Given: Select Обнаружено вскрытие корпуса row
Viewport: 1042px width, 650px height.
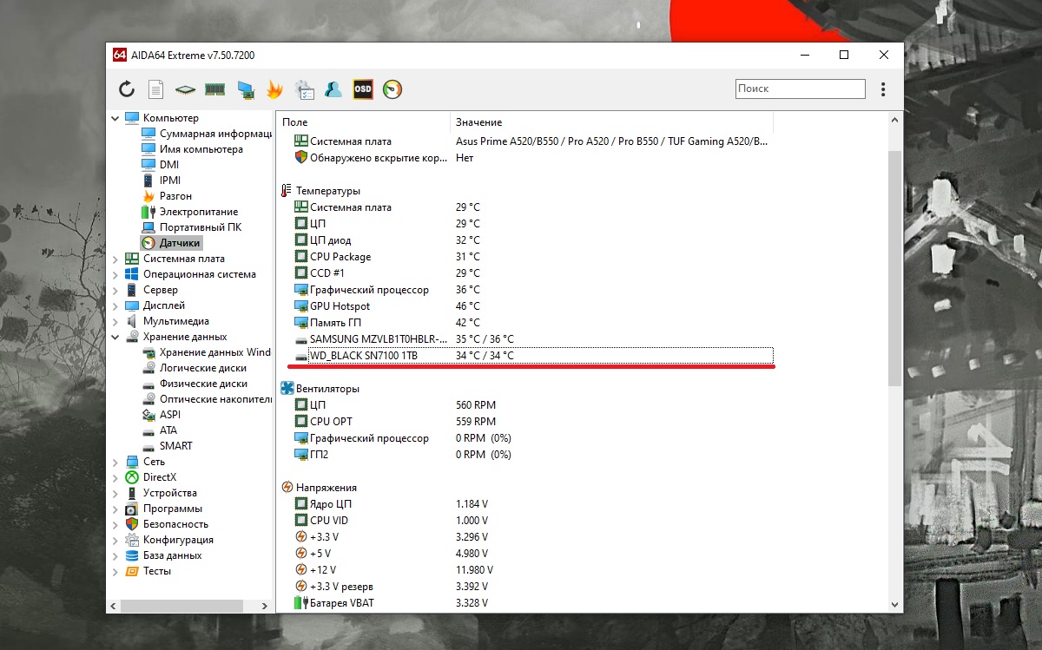Looking at the screenshot, I should (x=533, y=158).
